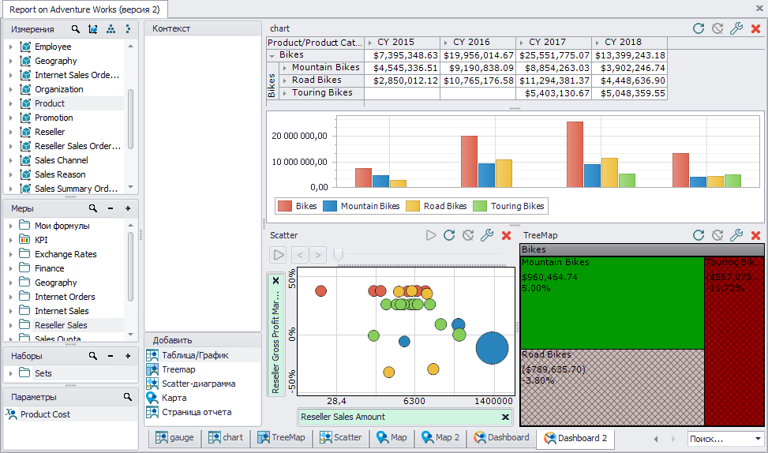This screenshot has height=453, width=768.
Task: Click the large blue scatter bubble
Action: (x=492, y=348)
